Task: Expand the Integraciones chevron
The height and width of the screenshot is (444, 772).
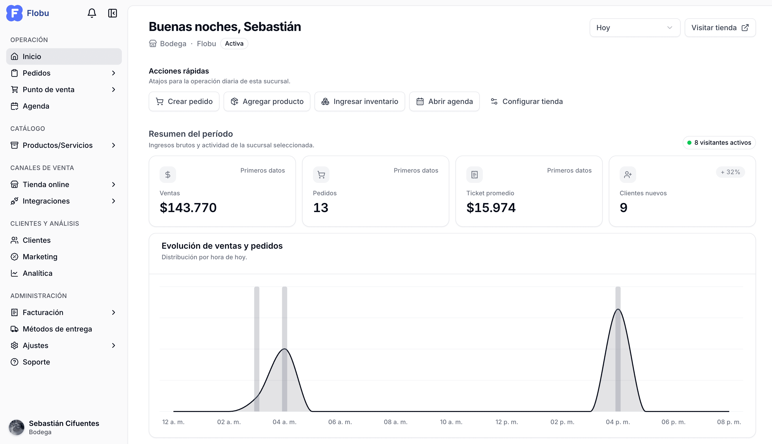Action: coord(114,201)
